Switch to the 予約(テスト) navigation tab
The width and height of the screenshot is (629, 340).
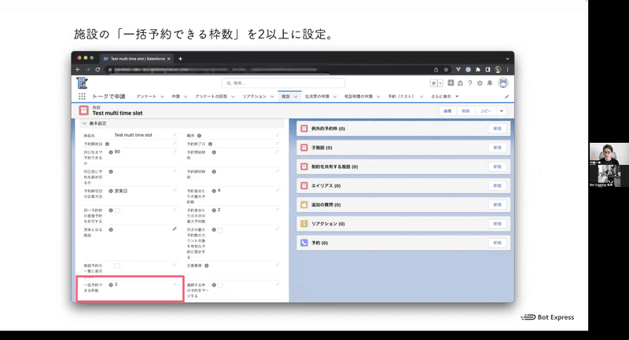click(x=401, y=97)
